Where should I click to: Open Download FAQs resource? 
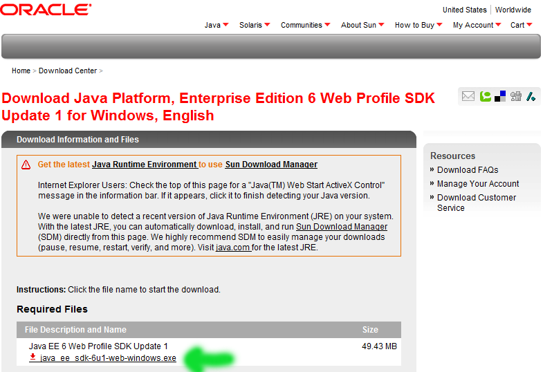468,170
